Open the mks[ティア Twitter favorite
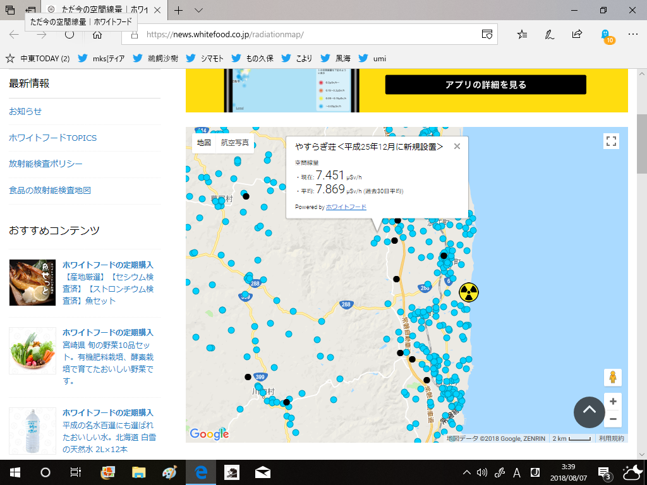 (x=101, y=59)
